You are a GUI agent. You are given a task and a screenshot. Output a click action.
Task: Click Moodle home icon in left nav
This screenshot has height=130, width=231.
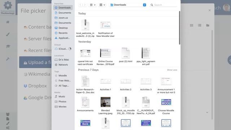point(8,22)
